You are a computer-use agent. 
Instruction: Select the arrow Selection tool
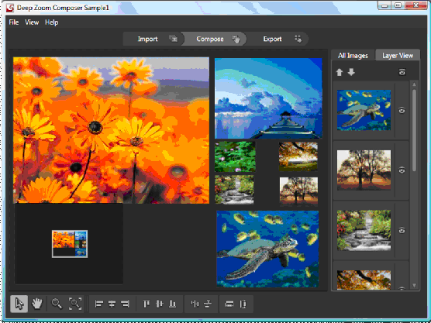(x=19, y=304)
